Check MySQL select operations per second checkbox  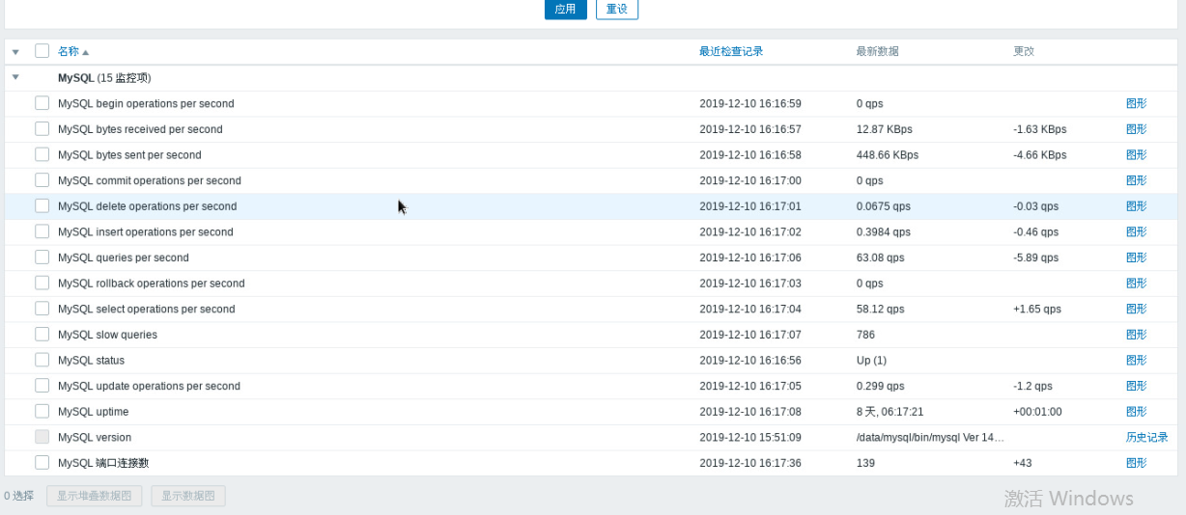coord(42,309)
